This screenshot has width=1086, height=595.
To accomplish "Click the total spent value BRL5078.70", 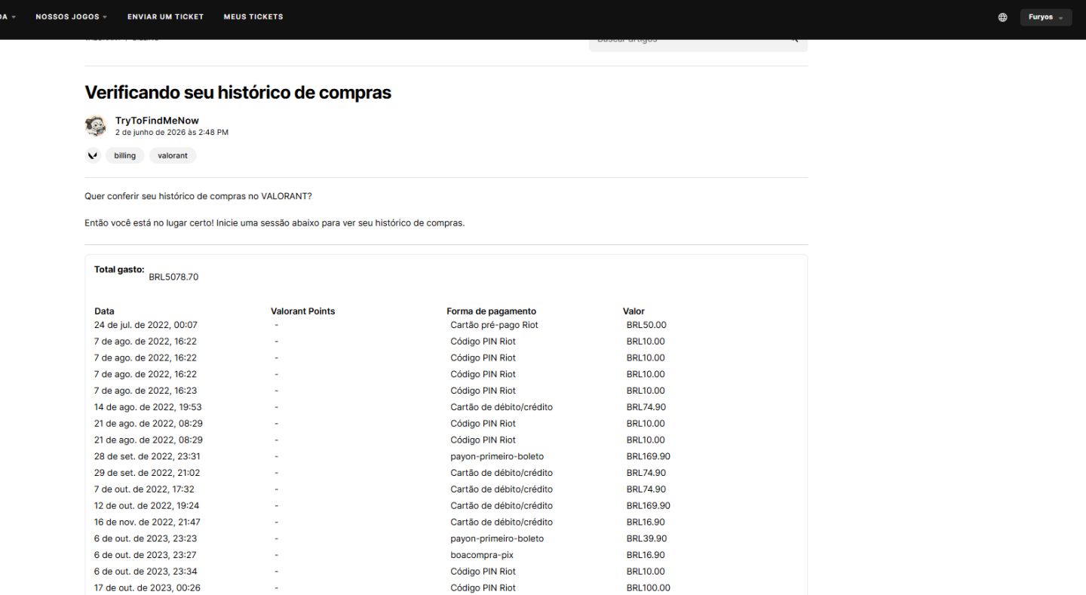I will pyautogui.click(x=173, y=277).
